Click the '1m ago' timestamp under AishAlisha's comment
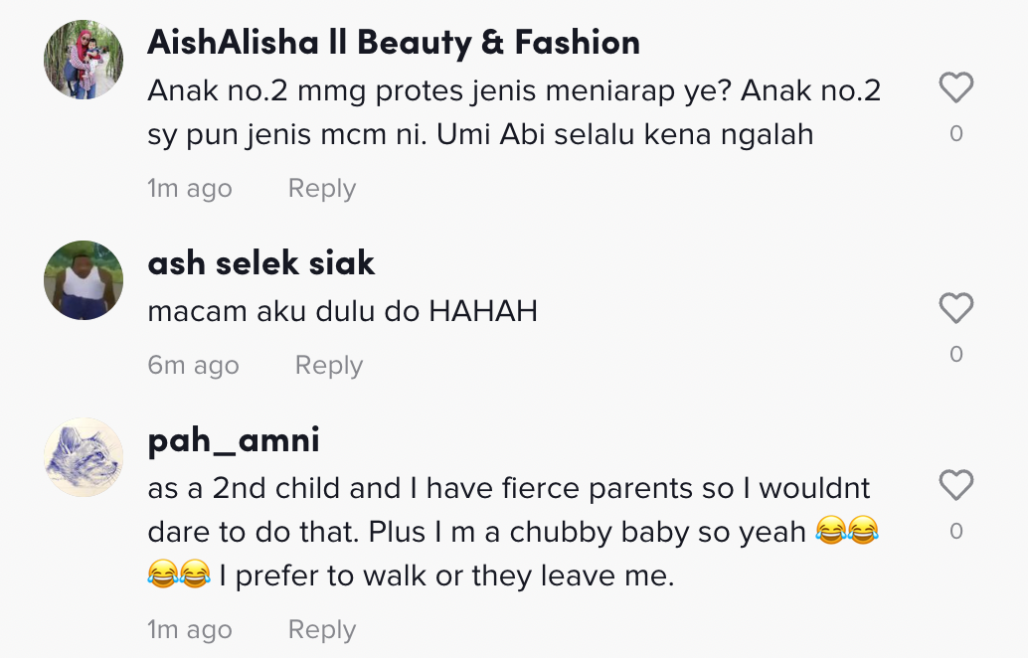Screen dimensions: 1028x658 pyautogui.click(x=189, y=189)
